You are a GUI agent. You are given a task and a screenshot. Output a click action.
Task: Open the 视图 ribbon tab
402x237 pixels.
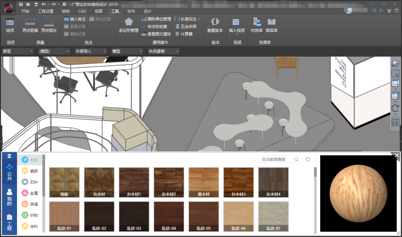click(98, 11)
